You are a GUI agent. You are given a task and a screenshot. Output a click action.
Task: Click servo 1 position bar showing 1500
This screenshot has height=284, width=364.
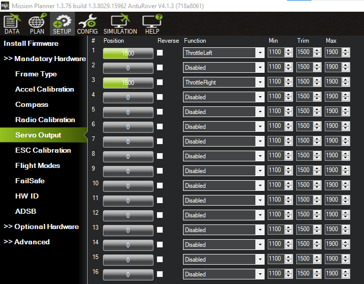coord(128,53)
